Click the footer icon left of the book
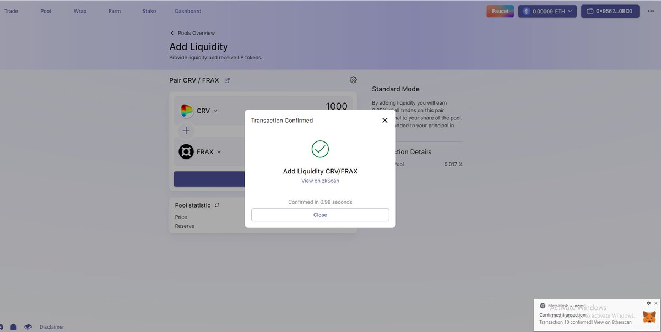661x332 pixels. click(x=13, y=327)
